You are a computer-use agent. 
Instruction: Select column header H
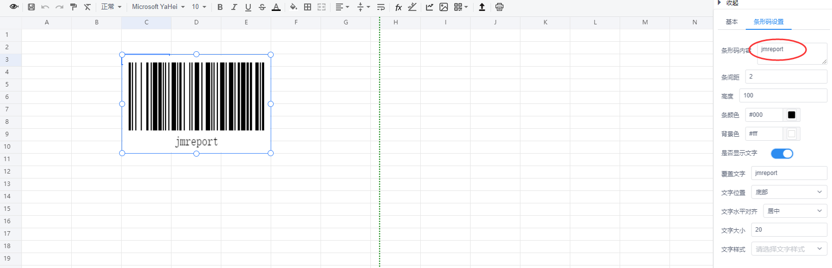click(x=396, y=22)
